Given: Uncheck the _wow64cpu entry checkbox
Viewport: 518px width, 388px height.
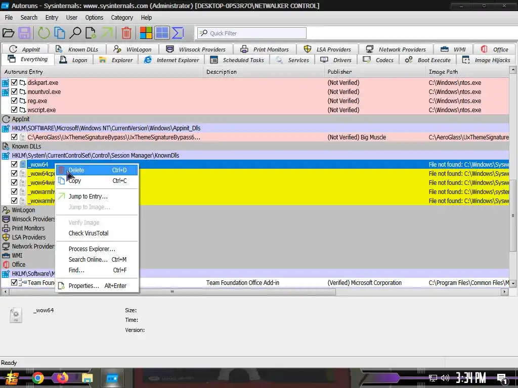Looking at the screenshot, I should pos(14,173).
